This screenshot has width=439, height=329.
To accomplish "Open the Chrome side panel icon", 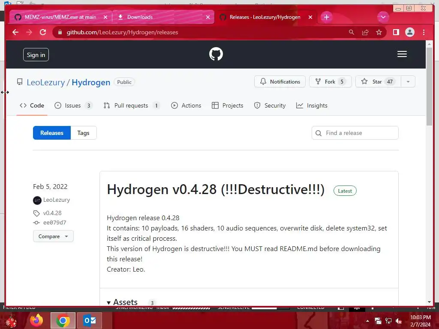I will pyautogui.click(x=396, y=33).
